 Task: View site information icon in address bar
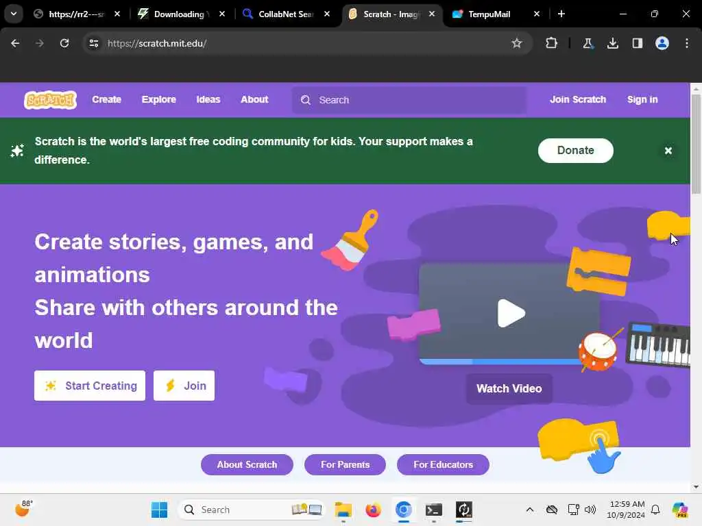click(x=94, y=43)
